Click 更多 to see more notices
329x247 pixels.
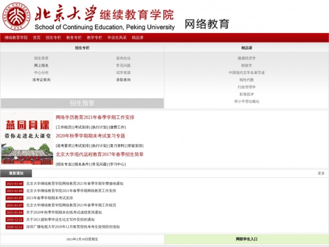click(x=321, y=173)
